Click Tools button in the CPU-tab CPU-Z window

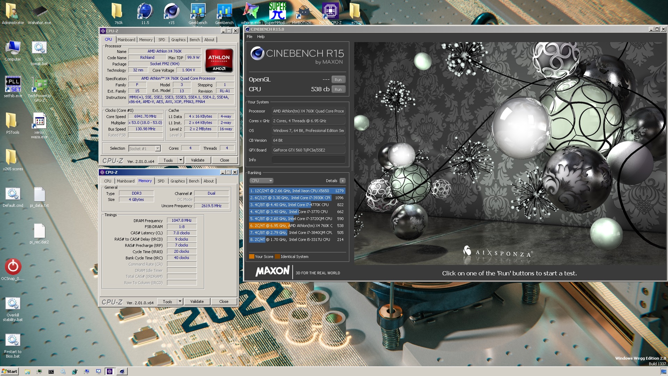point(168,160)
